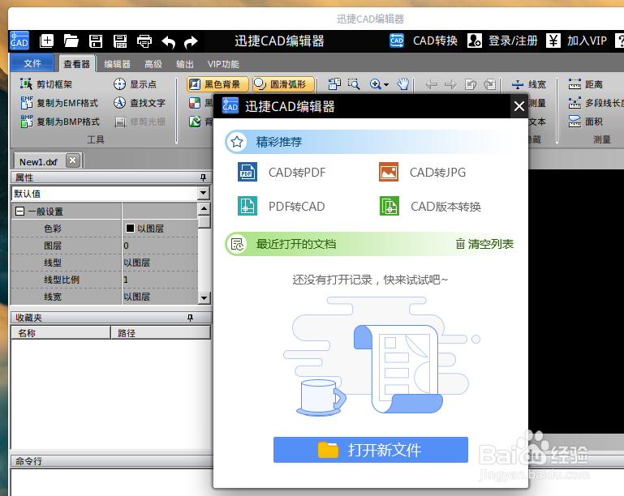
Task: Choose CAD版本转换
Action: click(430, 207)
